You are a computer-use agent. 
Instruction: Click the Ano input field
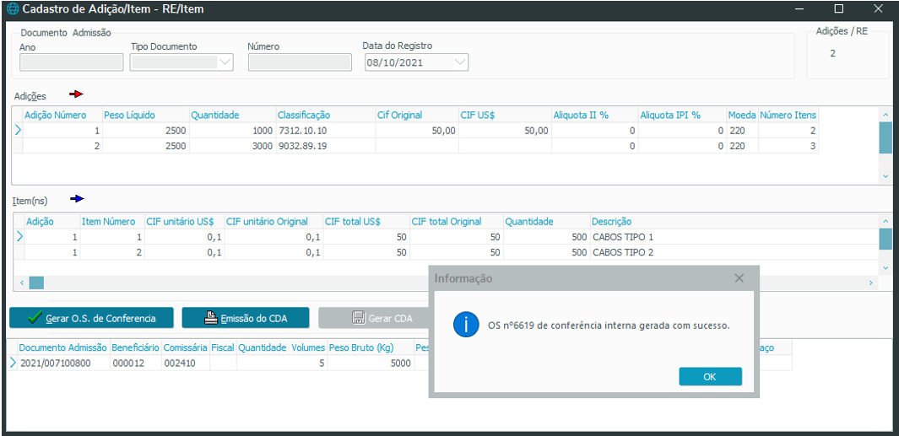click(x=71, y=62)
